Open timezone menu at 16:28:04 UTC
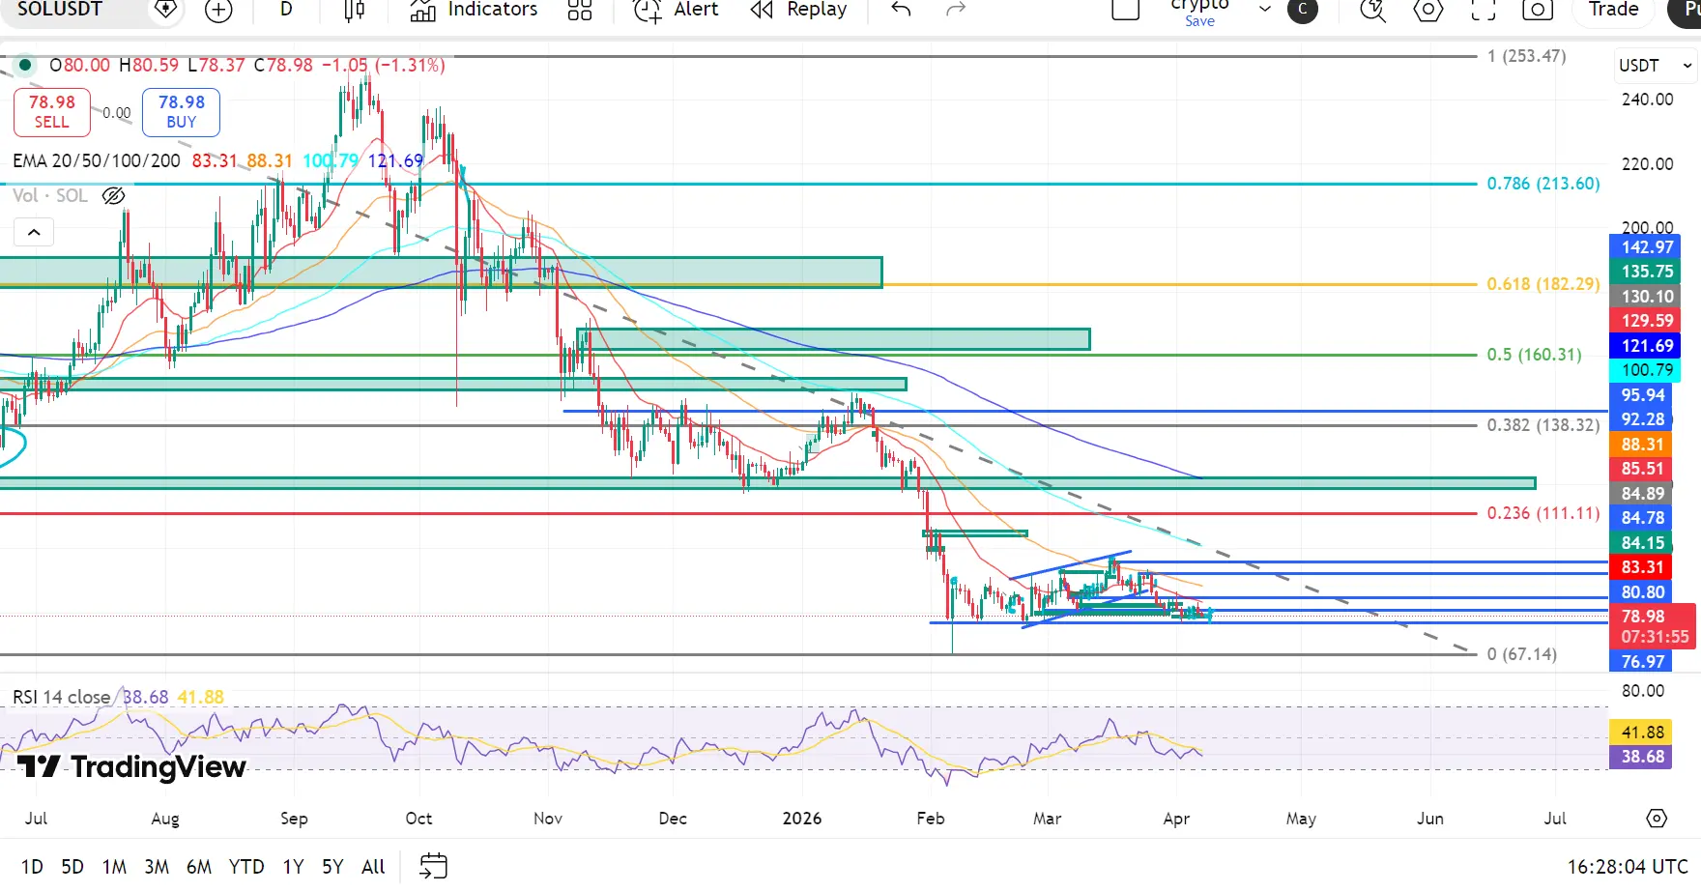The width and height of the screenshot is (1701, 892). (1628, 867)
